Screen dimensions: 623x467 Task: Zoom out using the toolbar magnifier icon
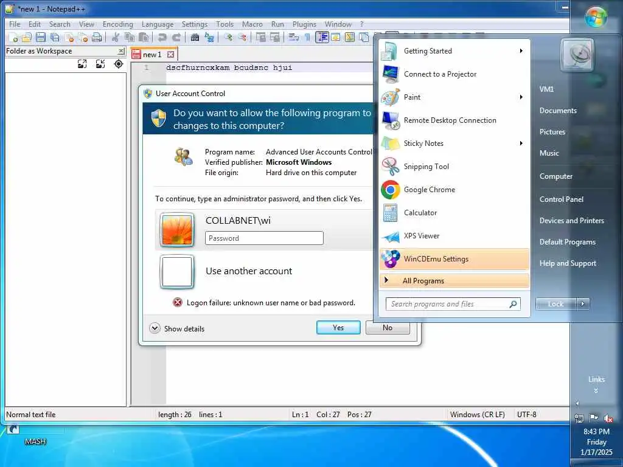pyautogui.click(x=242, y=37)
